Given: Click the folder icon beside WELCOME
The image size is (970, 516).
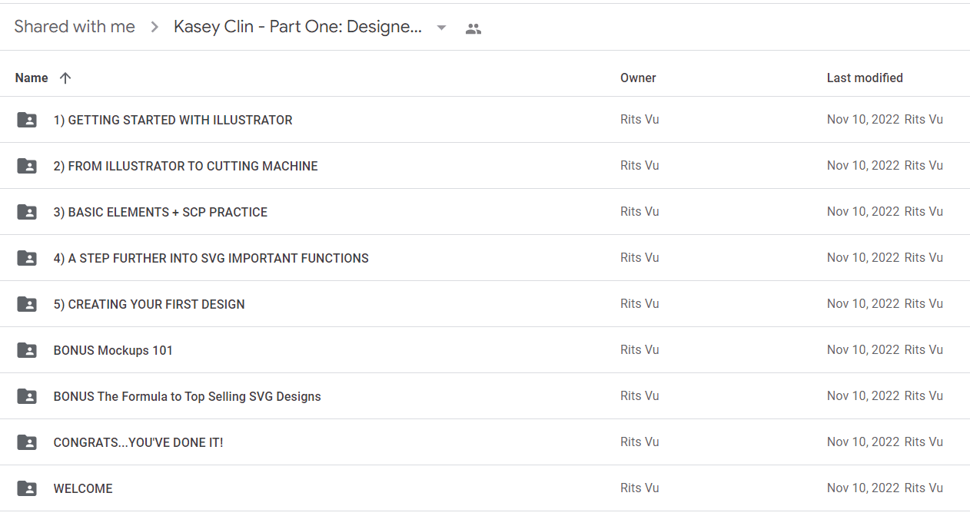Looking at the screenshot, I should click(27, 488).
